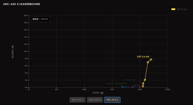Click the Gemini 3.1 Pro (Preview) label
This screenshot has height=105, width=193.
coord(116,83)
